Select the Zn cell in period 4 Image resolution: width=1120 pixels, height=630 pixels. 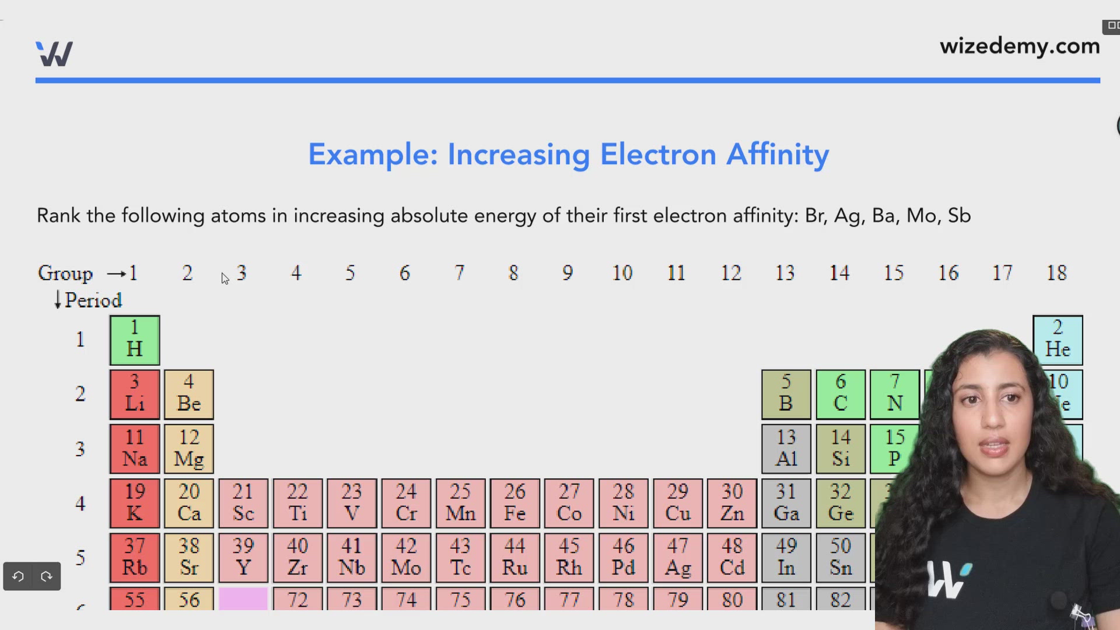[731, 503]
